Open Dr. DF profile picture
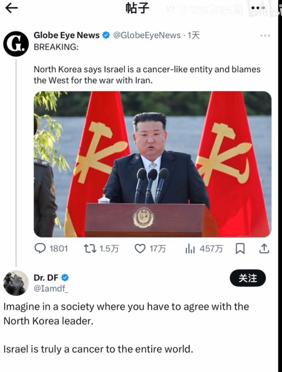The image size is (282, 372). [16, 283]
